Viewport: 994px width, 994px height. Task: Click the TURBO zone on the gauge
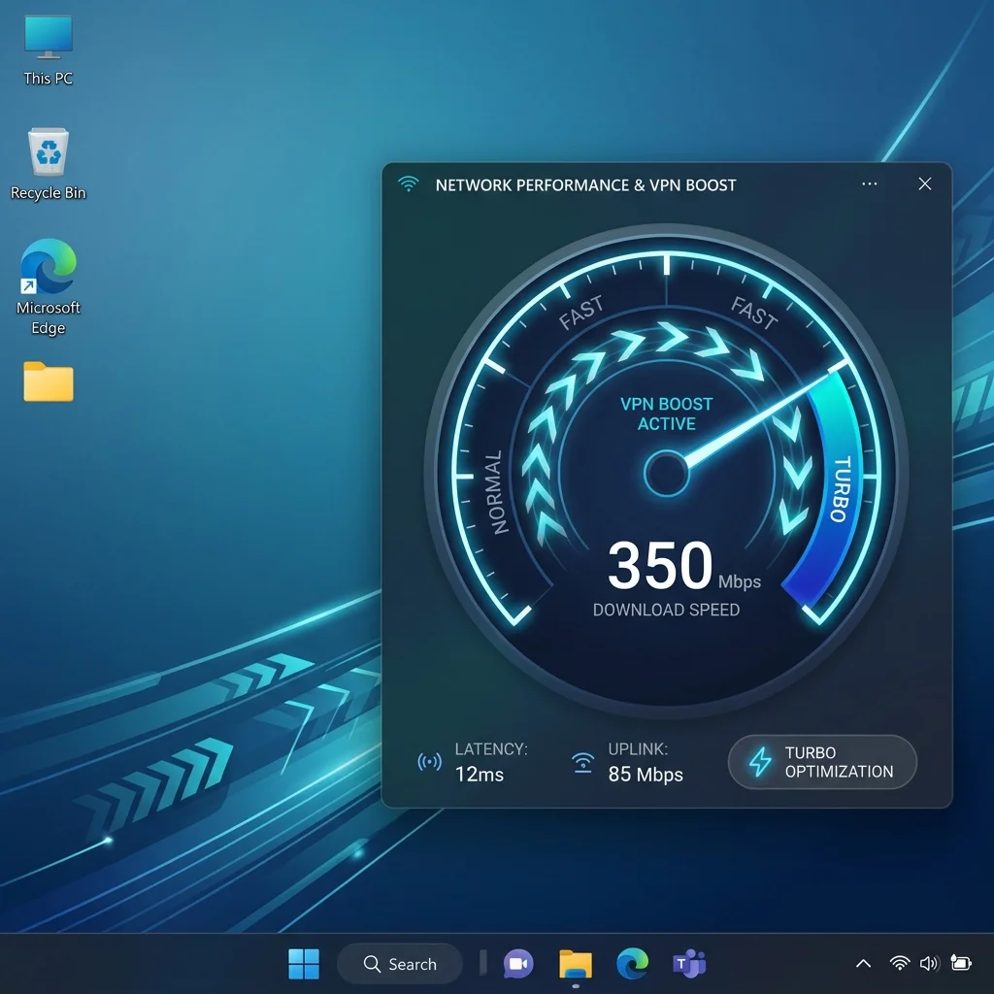(839, 489)
